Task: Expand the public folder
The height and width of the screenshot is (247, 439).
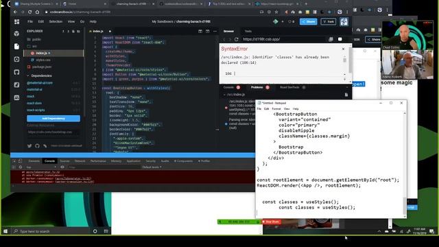Action: tap(34, 40)
